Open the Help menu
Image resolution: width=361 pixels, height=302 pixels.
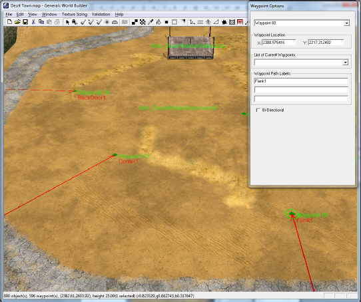point(119,14)
